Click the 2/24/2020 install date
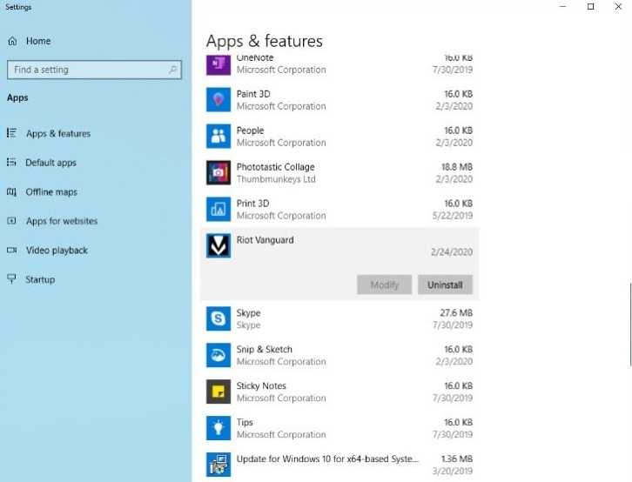This screenshot has width=632, height=482. pyautogui.click(x=452, y=252)
